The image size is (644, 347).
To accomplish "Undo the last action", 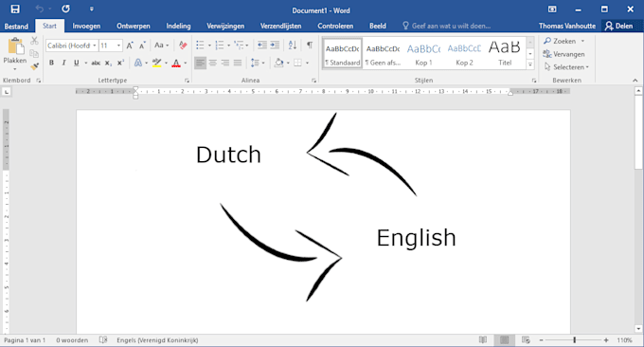I will pyautogui.click(x=40, y=9).
